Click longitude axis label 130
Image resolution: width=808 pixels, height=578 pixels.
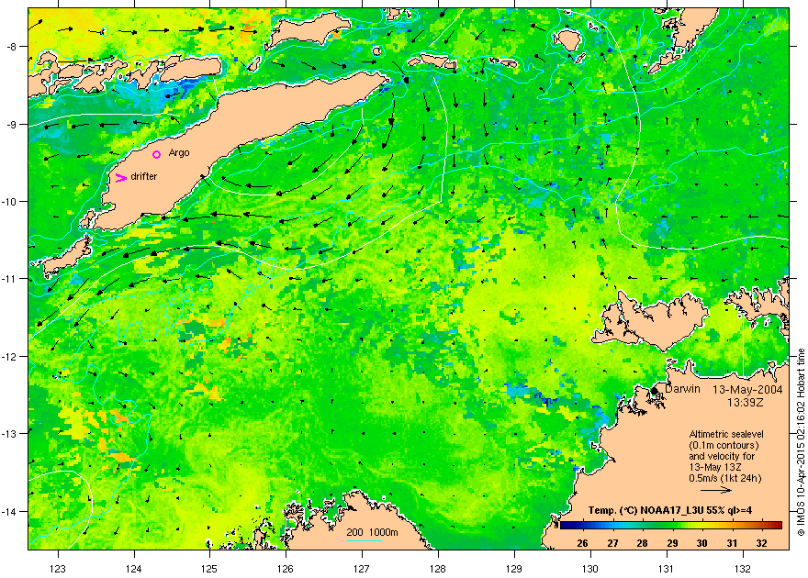pos(590,569)
